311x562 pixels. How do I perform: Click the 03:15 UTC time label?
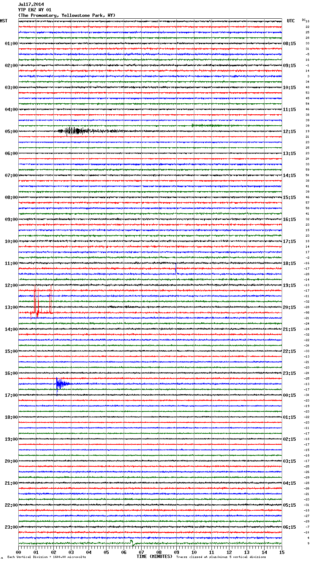(x=289, y=461)
